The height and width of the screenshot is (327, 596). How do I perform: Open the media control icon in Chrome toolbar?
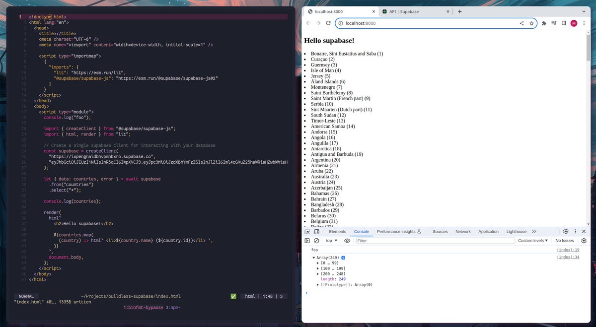(554, 23)
